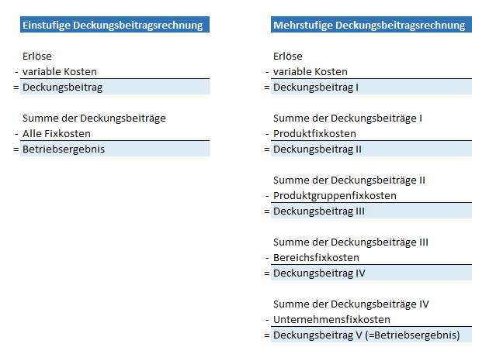Select the Summe der Deckungsbeiträge I cell
The width and height of the screenshot is (503, 354).
click(348, 119)
